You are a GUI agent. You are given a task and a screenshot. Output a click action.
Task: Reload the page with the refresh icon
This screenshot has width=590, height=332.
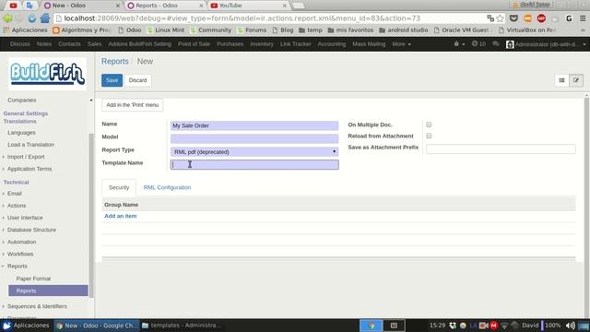click(32, 18)
